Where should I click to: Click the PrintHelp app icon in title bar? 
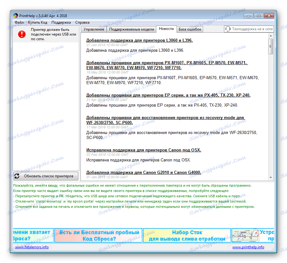click(x=16, y=16)
